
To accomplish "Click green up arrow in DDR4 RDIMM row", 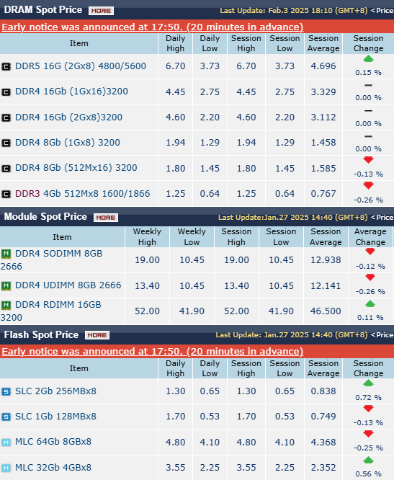I will (370, 303).
